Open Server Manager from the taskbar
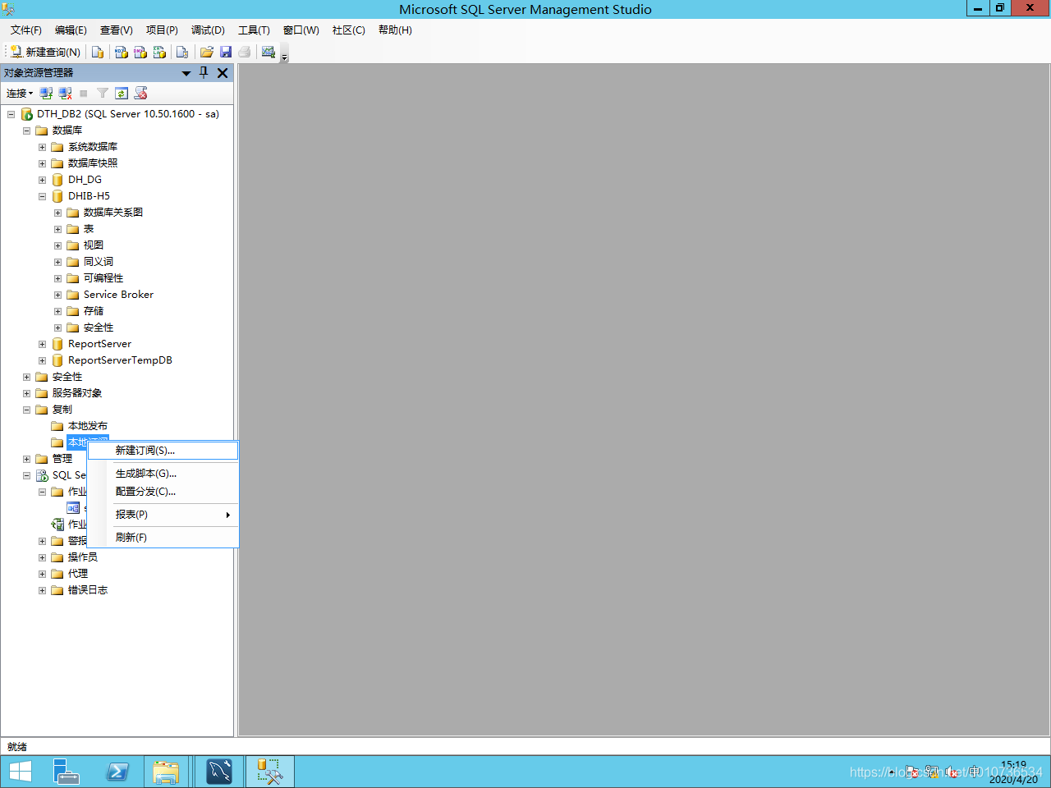This screenshot has width=1051, height=788. (67, 772)
